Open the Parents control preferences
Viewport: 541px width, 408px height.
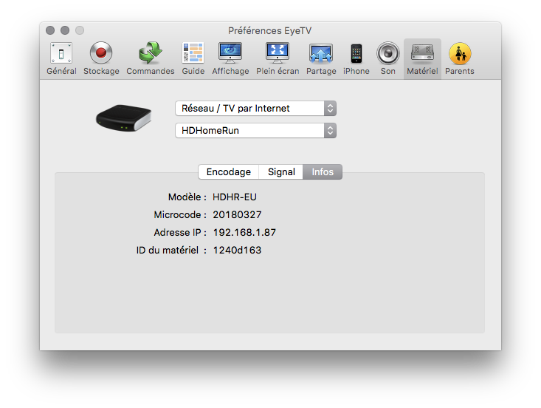pyautogui.click(x=460, y=58)
